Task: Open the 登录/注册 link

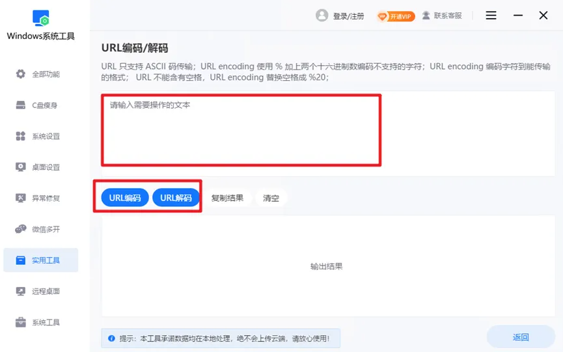Action: pyautogui.click(x=348, y=16)
